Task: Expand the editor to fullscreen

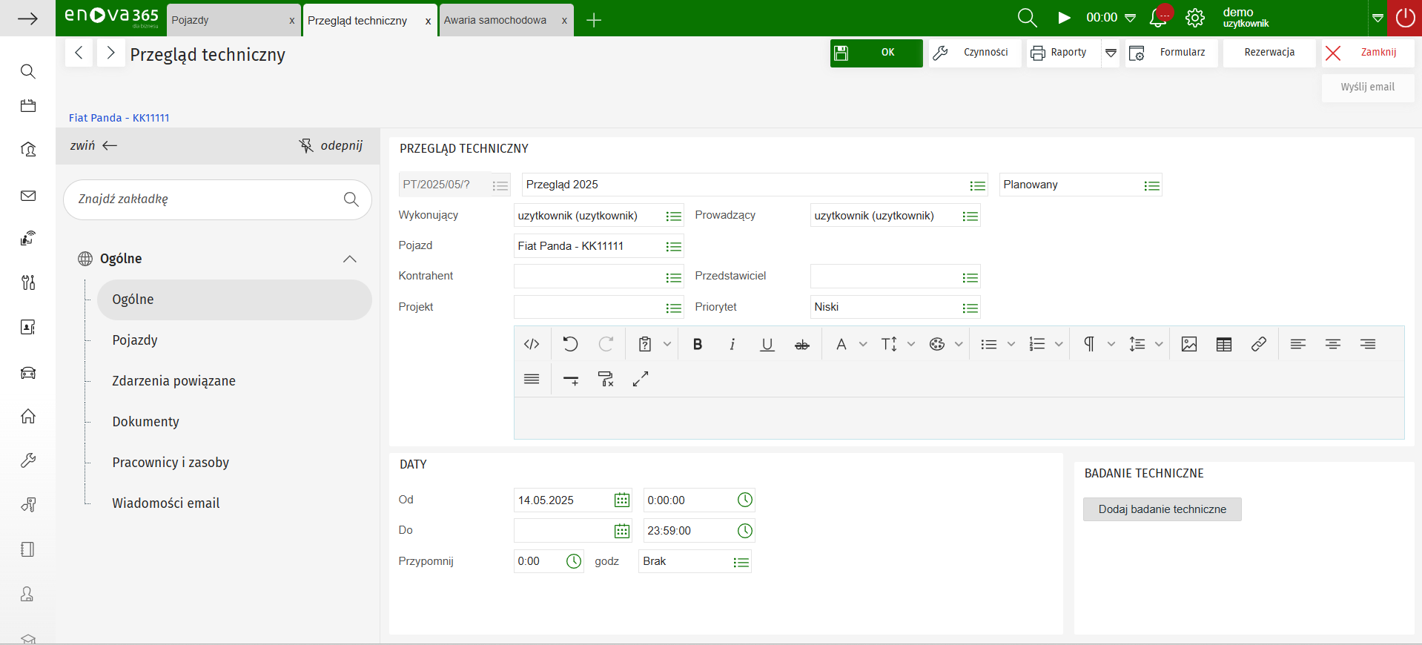Action: click(641, 380)
